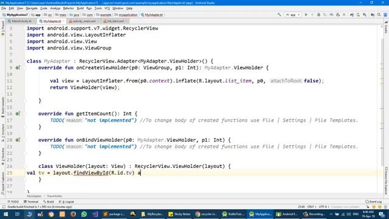The height and width of the screenshot is (219, 389).
Task: Open the Logcat tool window
Action: click(x=66, y=201)
